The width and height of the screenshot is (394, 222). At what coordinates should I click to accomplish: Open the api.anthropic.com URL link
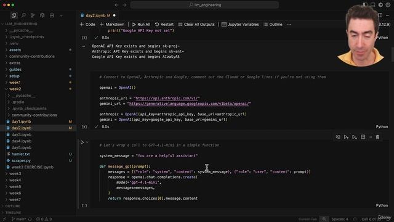tap(167, 99)
